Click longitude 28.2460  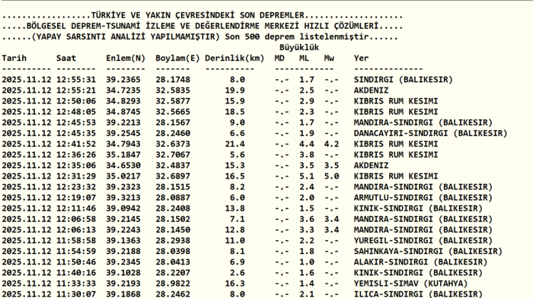click(x=173, y=133)
